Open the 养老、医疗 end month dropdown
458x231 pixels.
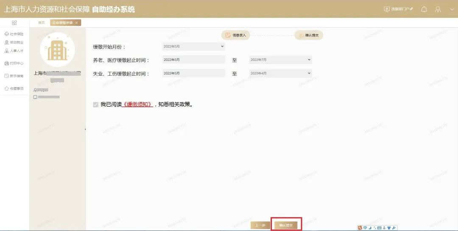click(x=280, y=60)
